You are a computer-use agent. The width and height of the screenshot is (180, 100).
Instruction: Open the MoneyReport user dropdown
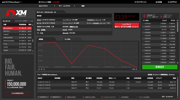(12, 2)
